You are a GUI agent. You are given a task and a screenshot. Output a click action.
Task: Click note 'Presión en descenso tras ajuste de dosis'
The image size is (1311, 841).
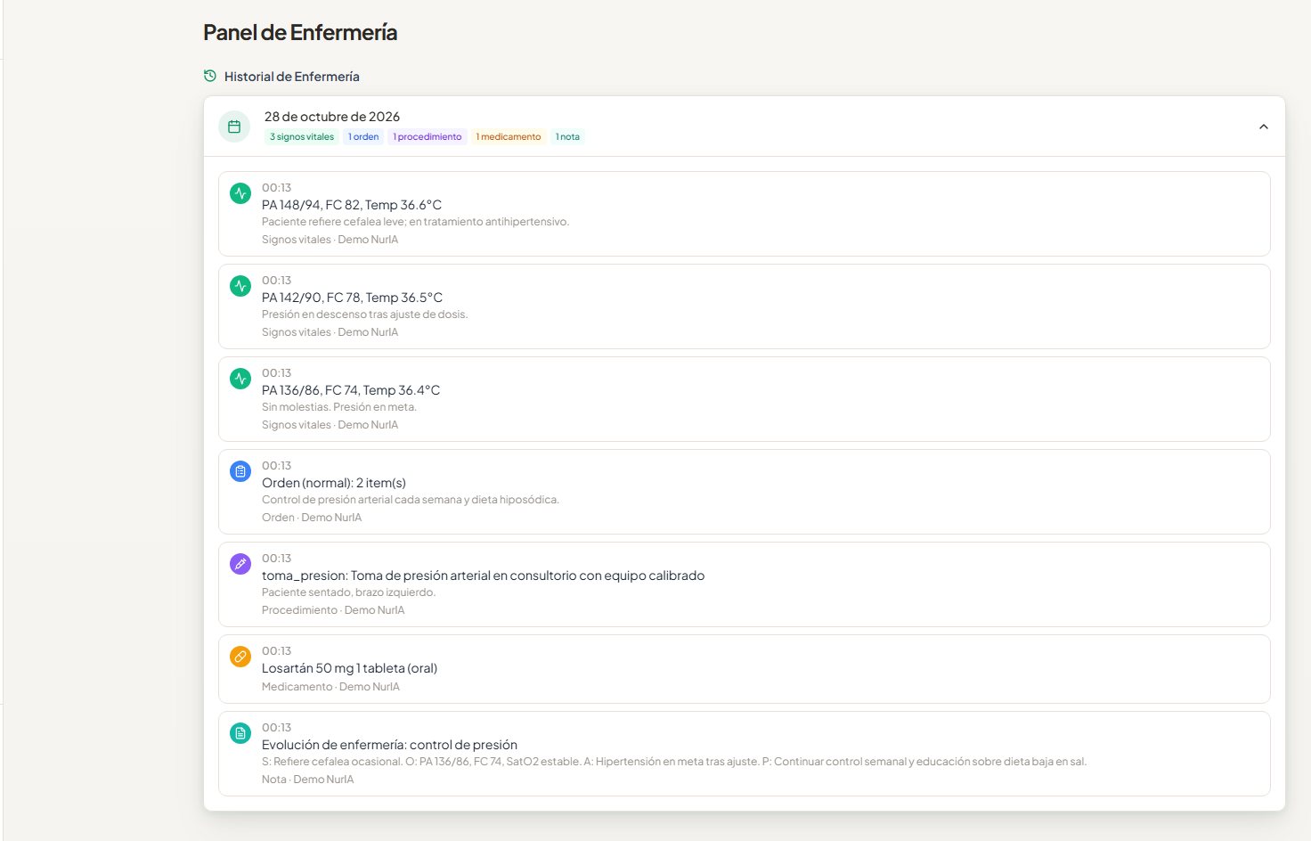coord(364,314)
